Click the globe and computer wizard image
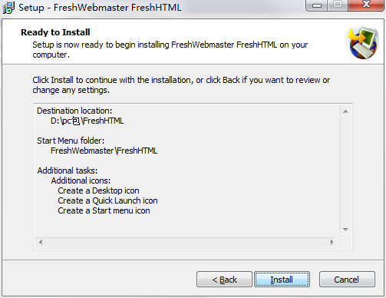This screenshot has height=298, width=386. coord(362,43)
